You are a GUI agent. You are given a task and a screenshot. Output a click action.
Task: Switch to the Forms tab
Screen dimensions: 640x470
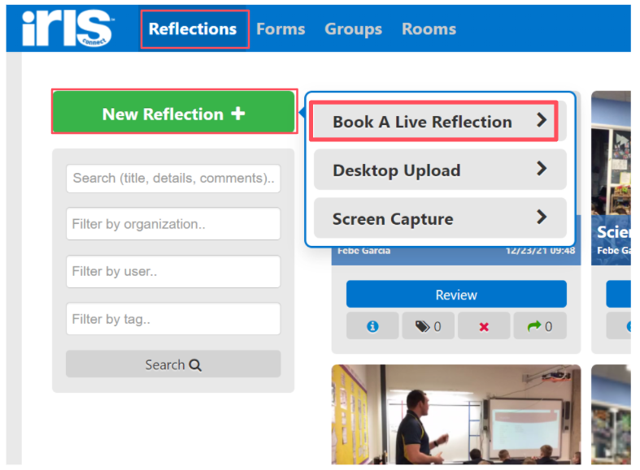(281, 29)
